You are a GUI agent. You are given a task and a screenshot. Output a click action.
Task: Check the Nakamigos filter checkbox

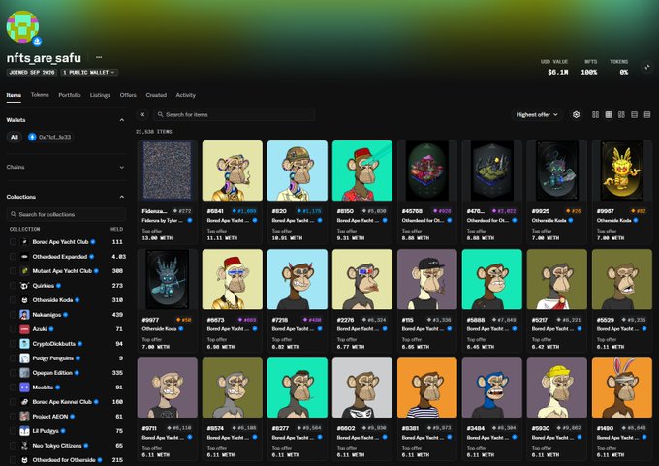(13, 315)
